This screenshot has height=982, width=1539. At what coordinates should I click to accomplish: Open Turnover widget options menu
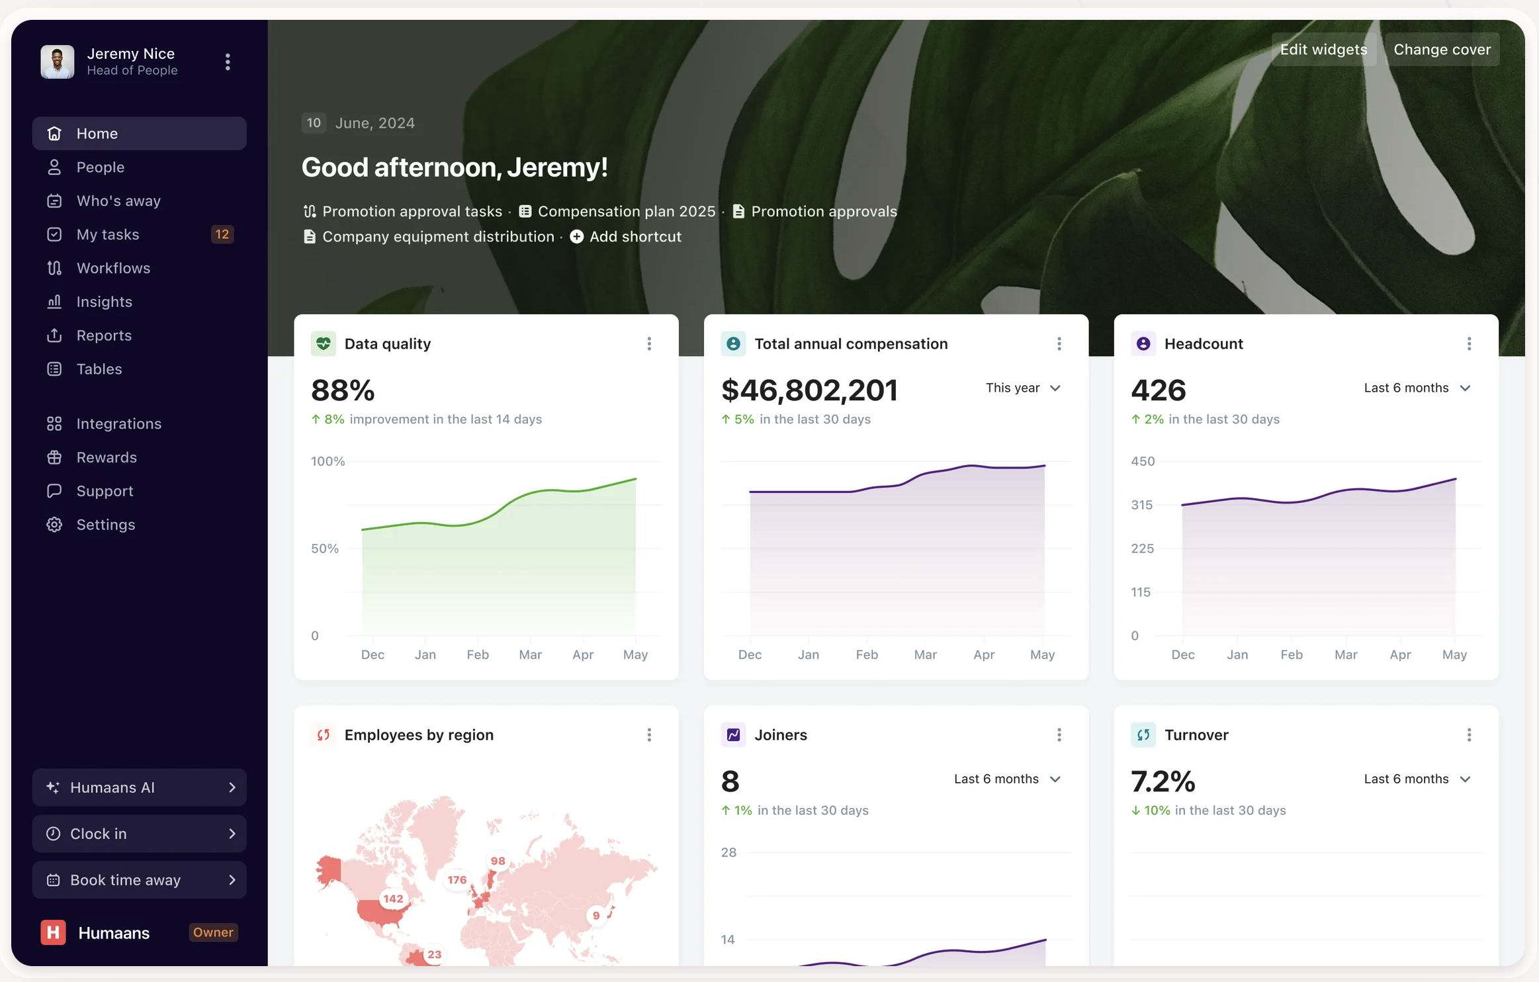1469,735
